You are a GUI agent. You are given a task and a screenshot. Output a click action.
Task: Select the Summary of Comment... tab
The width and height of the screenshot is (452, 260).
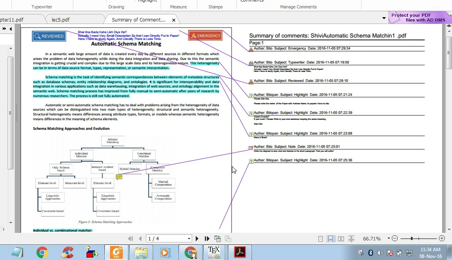pos(138,20)
